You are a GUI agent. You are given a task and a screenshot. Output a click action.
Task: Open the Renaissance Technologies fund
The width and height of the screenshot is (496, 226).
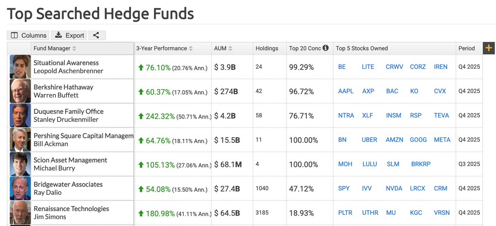[71, 209]
